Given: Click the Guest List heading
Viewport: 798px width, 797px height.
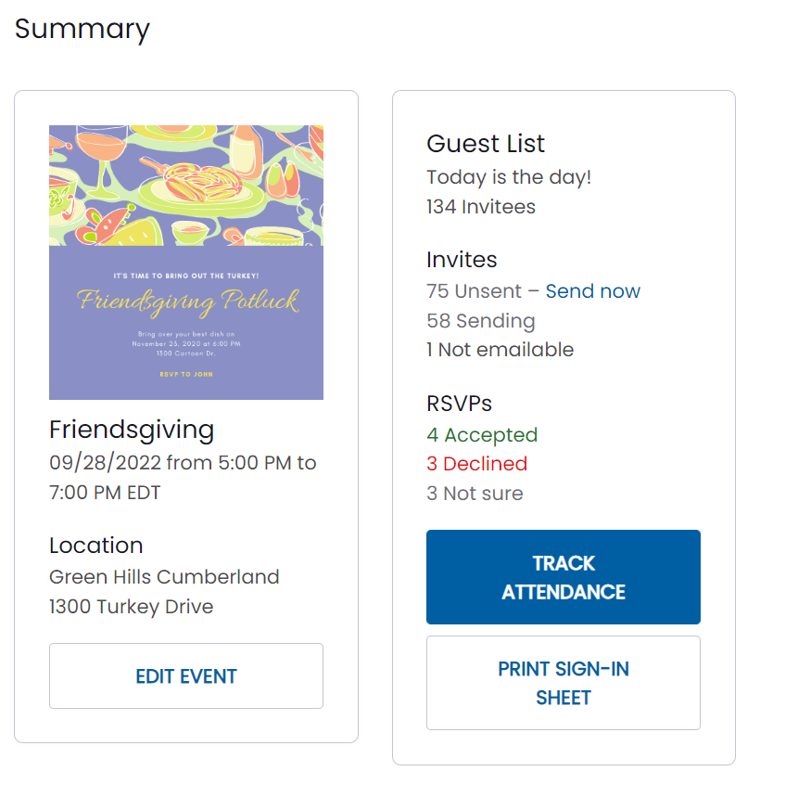Looking at the screenshot, I should click(486, 143).
